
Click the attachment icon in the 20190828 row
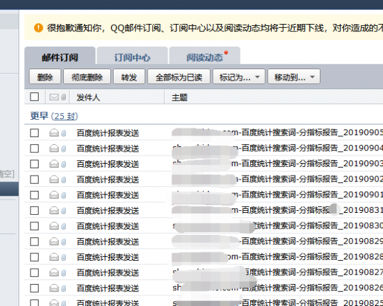(64, 257)
